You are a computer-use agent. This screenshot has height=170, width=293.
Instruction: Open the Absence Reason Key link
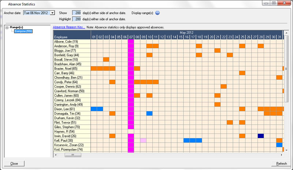tap(69, 27)
